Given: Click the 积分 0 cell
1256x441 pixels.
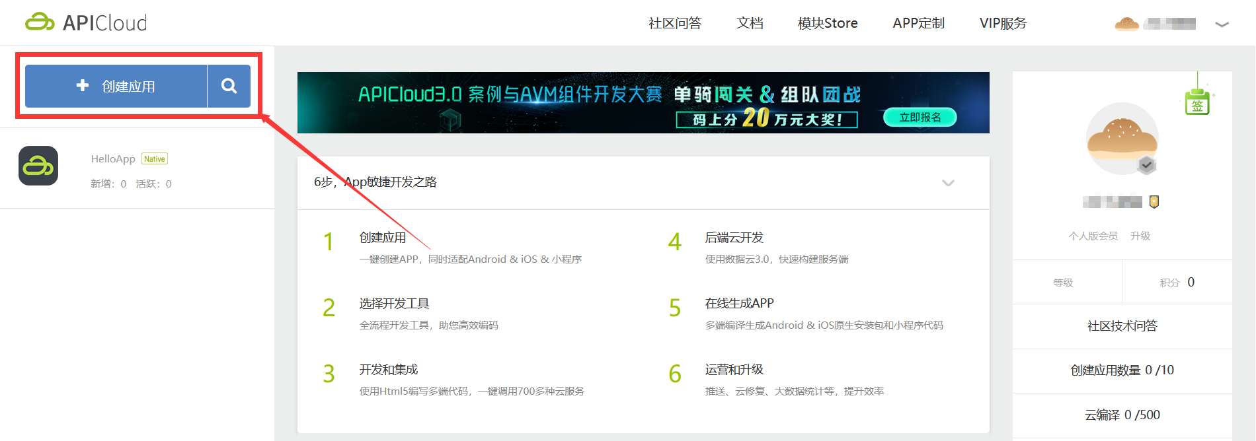Looking at the screenshot, I should [1177, 283].
